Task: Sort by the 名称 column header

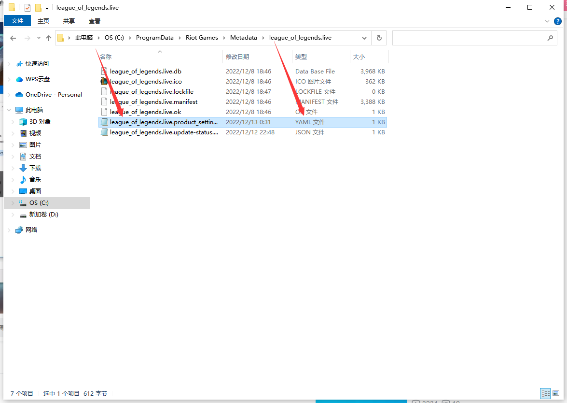Action: 106,57
